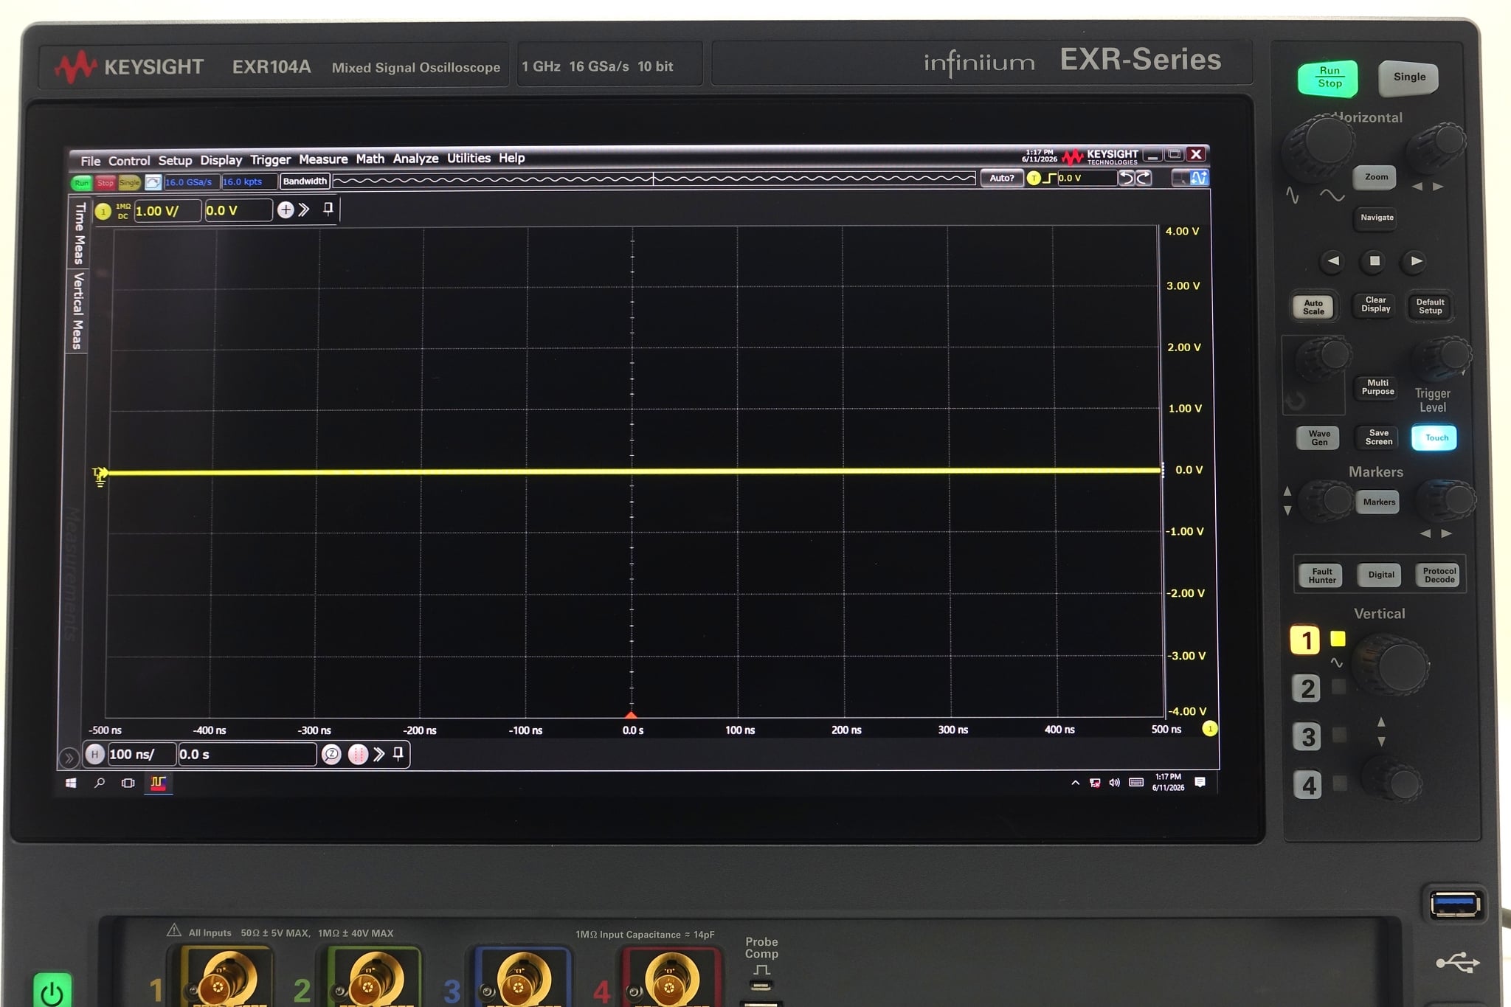The height and width of the screenshot is (1007, 1511).
Task: Open the Help menu
Action: coord(511,158)
